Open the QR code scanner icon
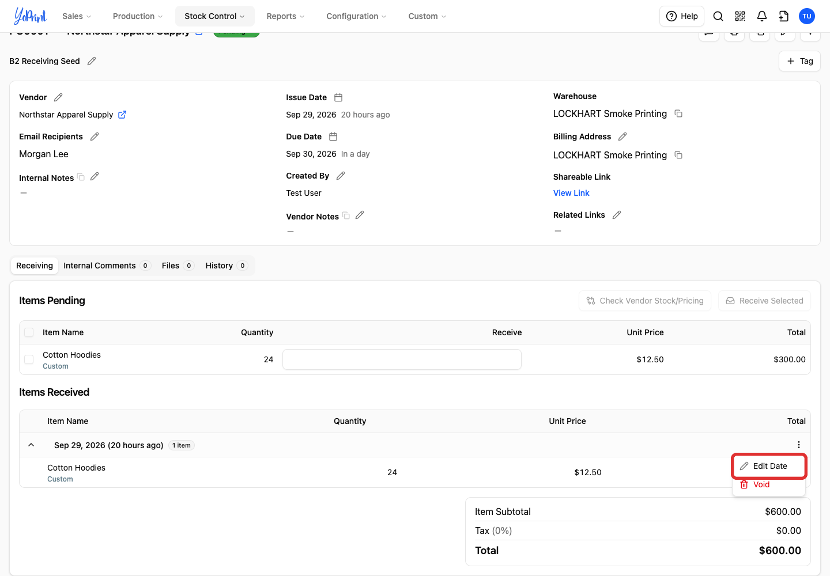This screenshot has height=576, width=830. tap(740, 16)
